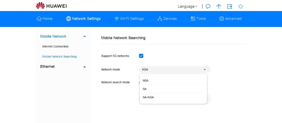Choose SA+NSA network mode option
Viewport: 282px width, 123px height.
(x=173, y=97)
